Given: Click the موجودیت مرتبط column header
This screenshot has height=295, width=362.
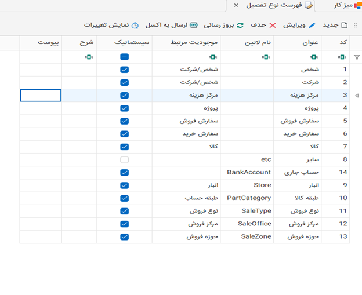Looking at the screenshot, I should [x=186, y=43].
